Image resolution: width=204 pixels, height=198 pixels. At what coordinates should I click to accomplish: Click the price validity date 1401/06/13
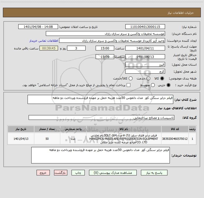(x=145, y=57)
